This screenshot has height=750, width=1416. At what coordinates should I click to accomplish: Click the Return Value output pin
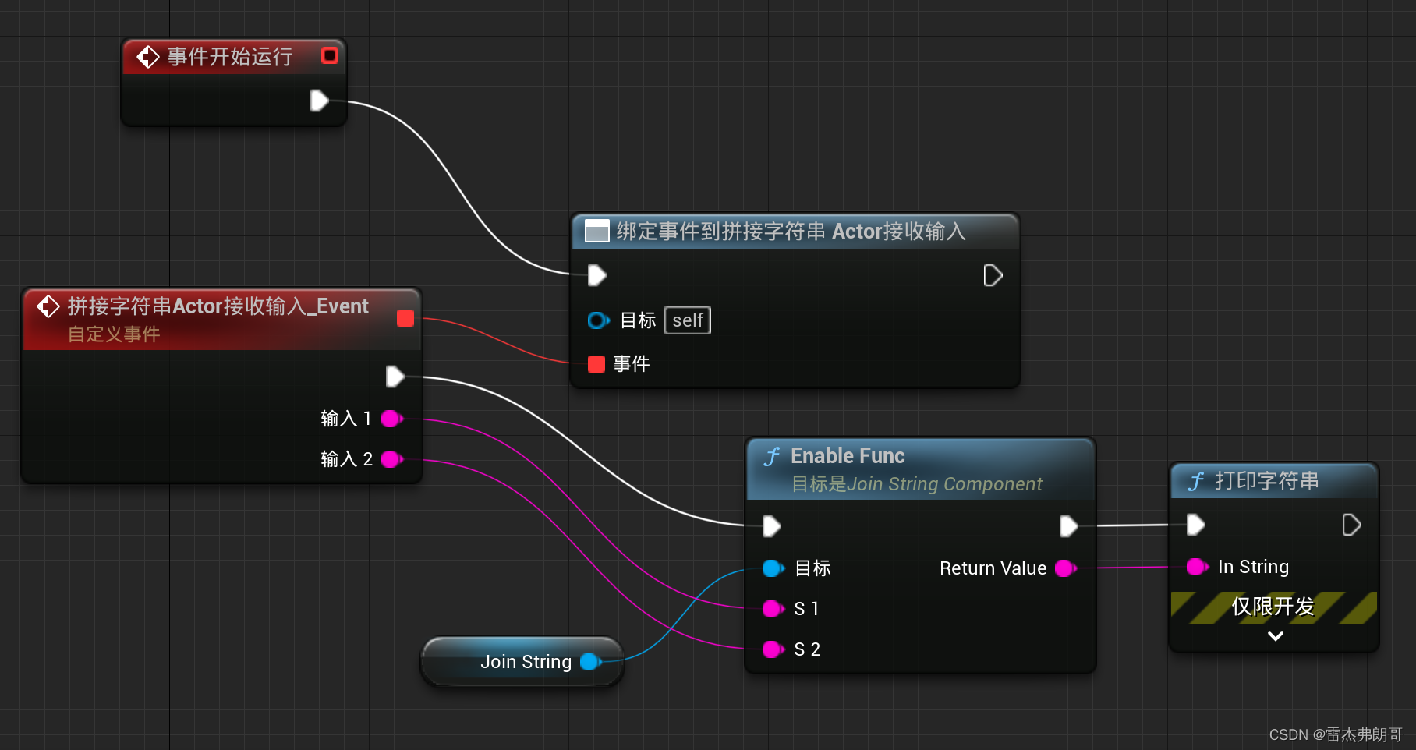click(x=1066, y=568)
